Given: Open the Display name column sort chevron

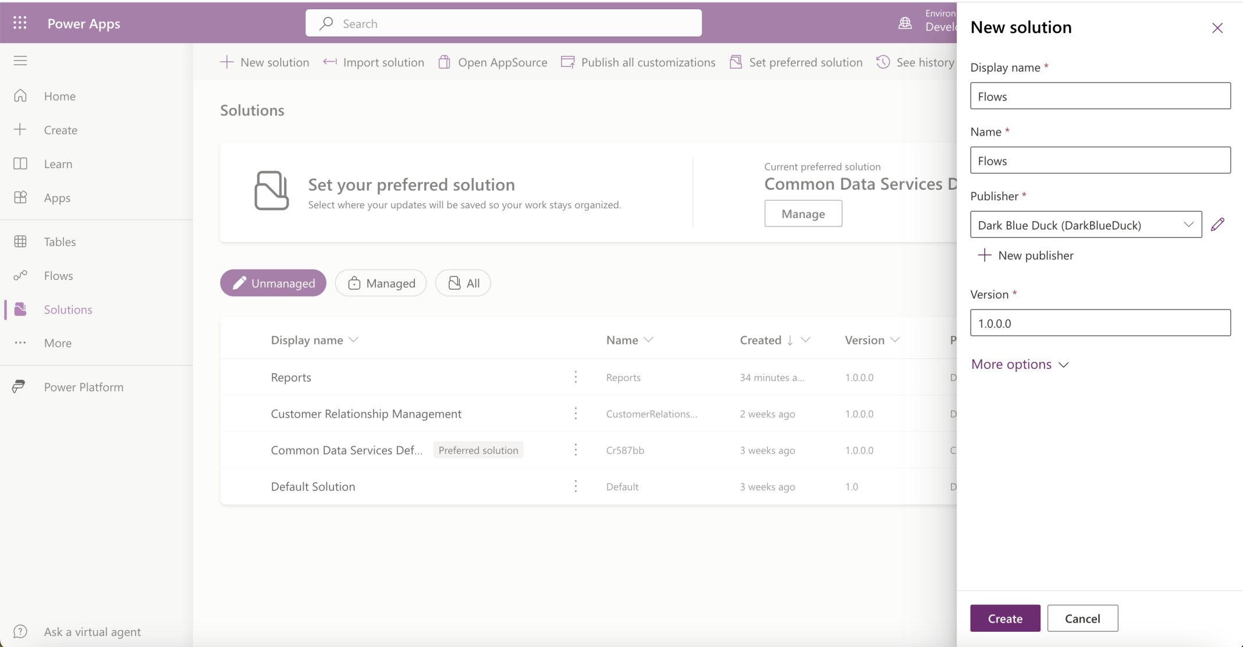Looking at the screenshot, I should tap(353, 340).
